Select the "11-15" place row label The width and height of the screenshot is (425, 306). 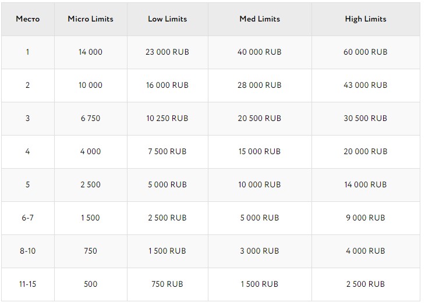[28, 284]
